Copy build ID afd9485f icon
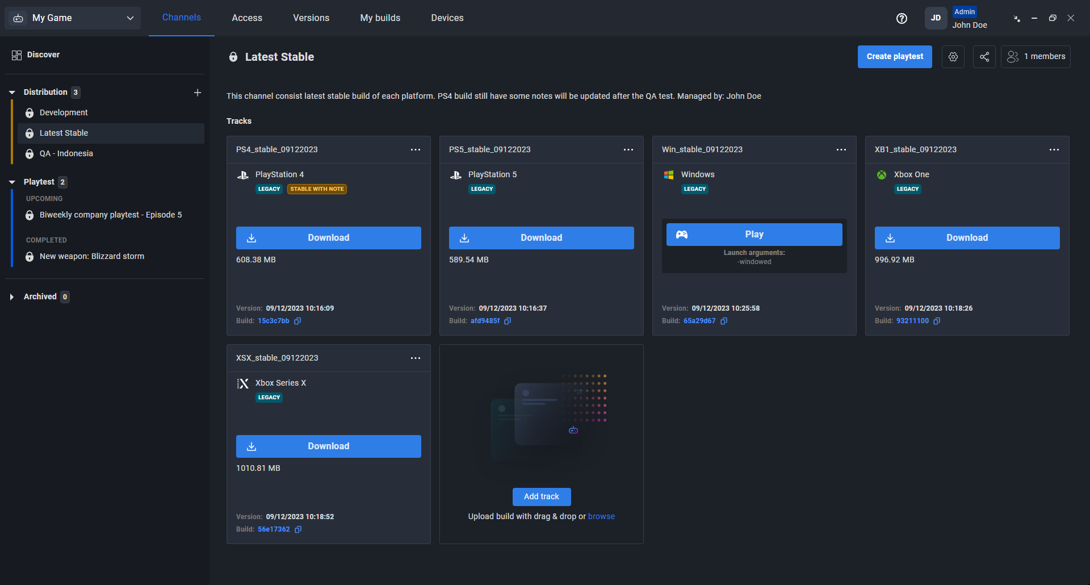The image size is (1090, 585). (508, 321)
